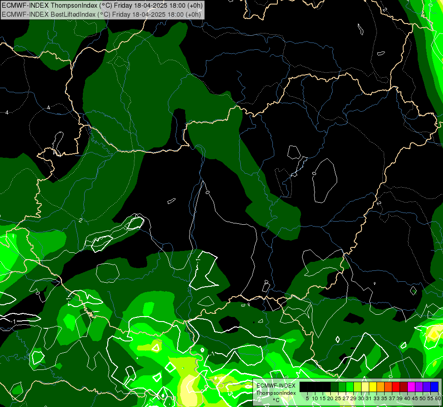Click the bright green 27–29 legend swatch

coord(350,387)
